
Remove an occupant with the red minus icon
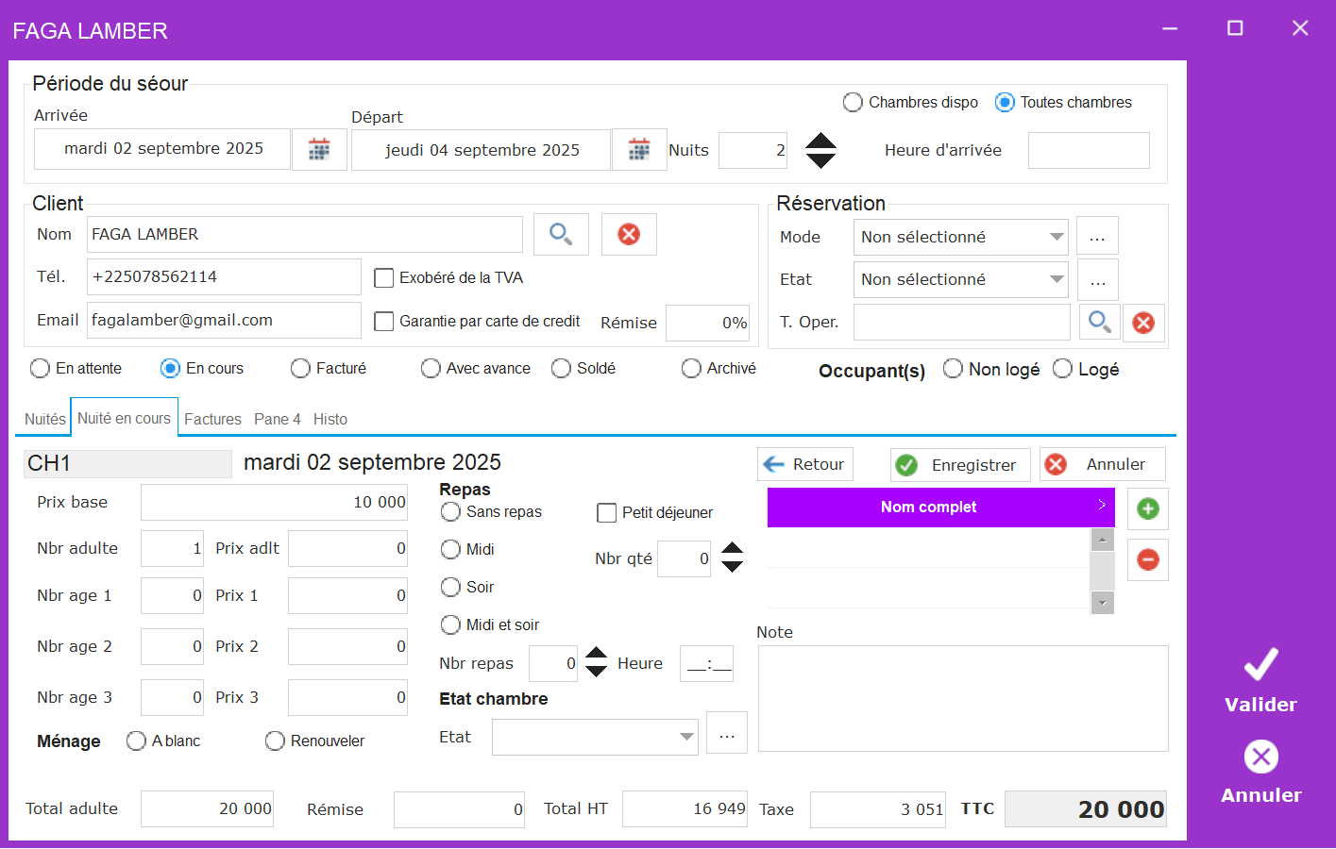tap(1148, 560)
